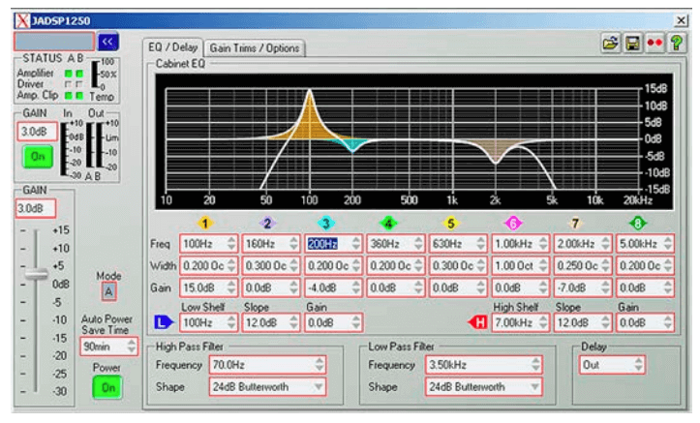Viewport: 700px width, 423px height.
Task: Select the EQ / Delay tab
Action: tap(173, 47)
